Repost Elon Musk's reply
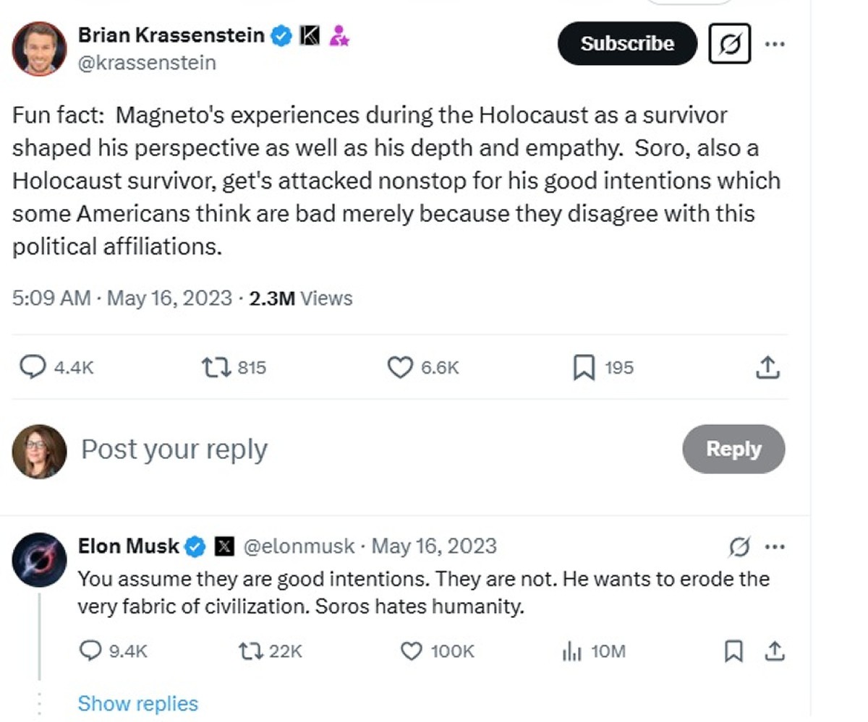The image size is (868, 722). point(251,651)
